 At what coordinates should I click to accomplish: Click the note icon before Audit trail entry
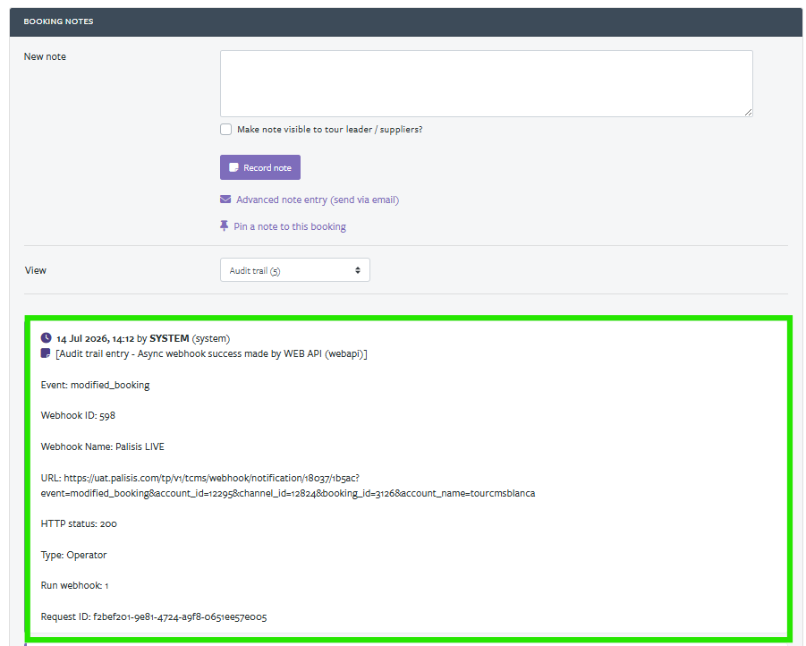point(46,353)
